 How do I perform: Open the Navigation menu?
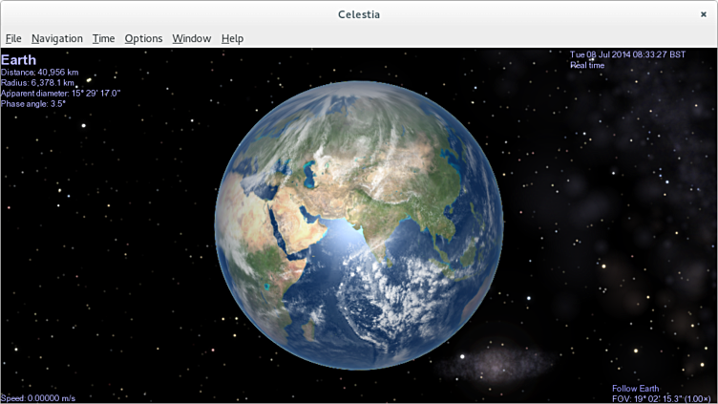[56, 38]
